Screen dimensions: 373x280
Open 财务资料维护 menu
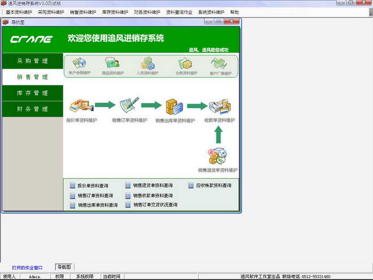[147, 12]
